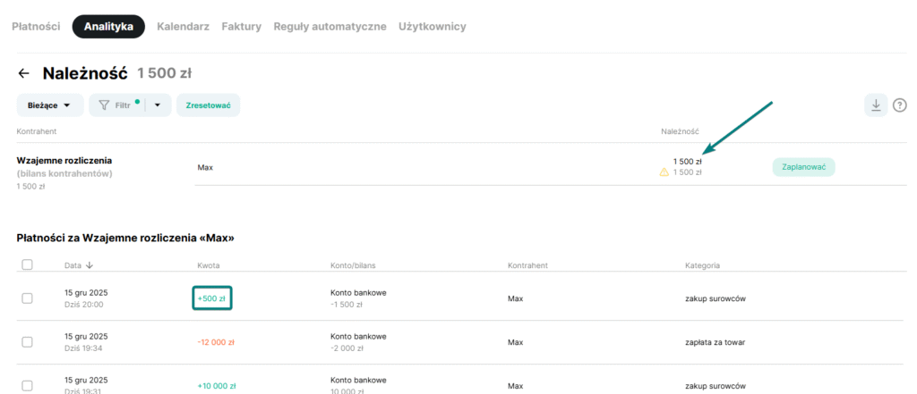Click the yellow warning triangle icon
The width and height of the screenshot is (917, 394).
click(x=664, y=172)
